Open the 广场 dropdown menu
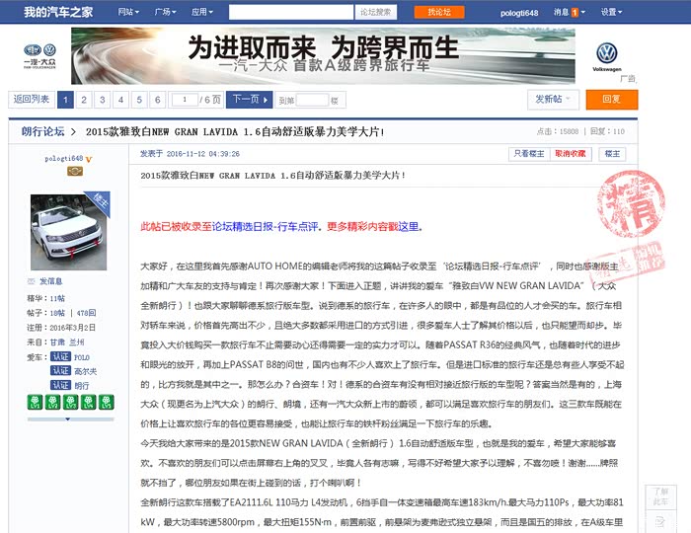Viewport: 691px width, 533px height. tap(165, 12)
